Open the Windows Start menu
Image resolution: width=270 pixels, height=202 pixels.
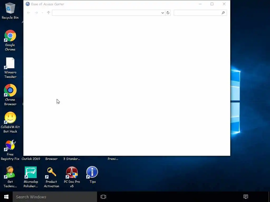[x=6, y=197]
